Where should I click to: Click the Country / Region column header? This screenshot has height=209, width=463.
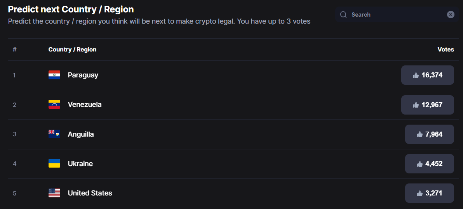point(72,50)
